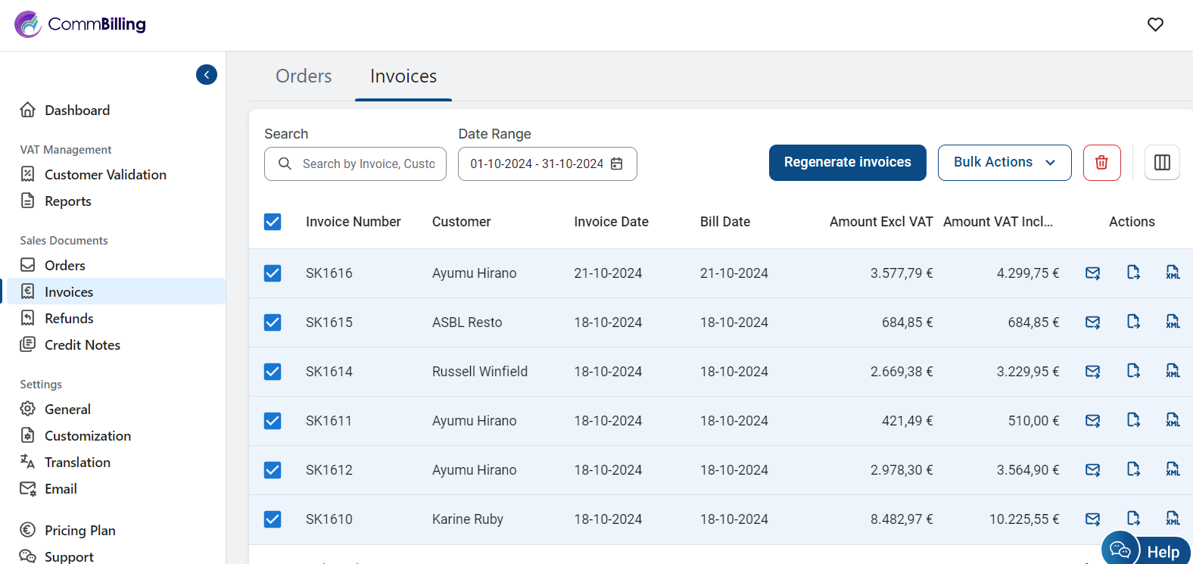The image size is (1193, 564).
Task: Open Pricing Plan from the sidebar
Action: tap(79, 531)
